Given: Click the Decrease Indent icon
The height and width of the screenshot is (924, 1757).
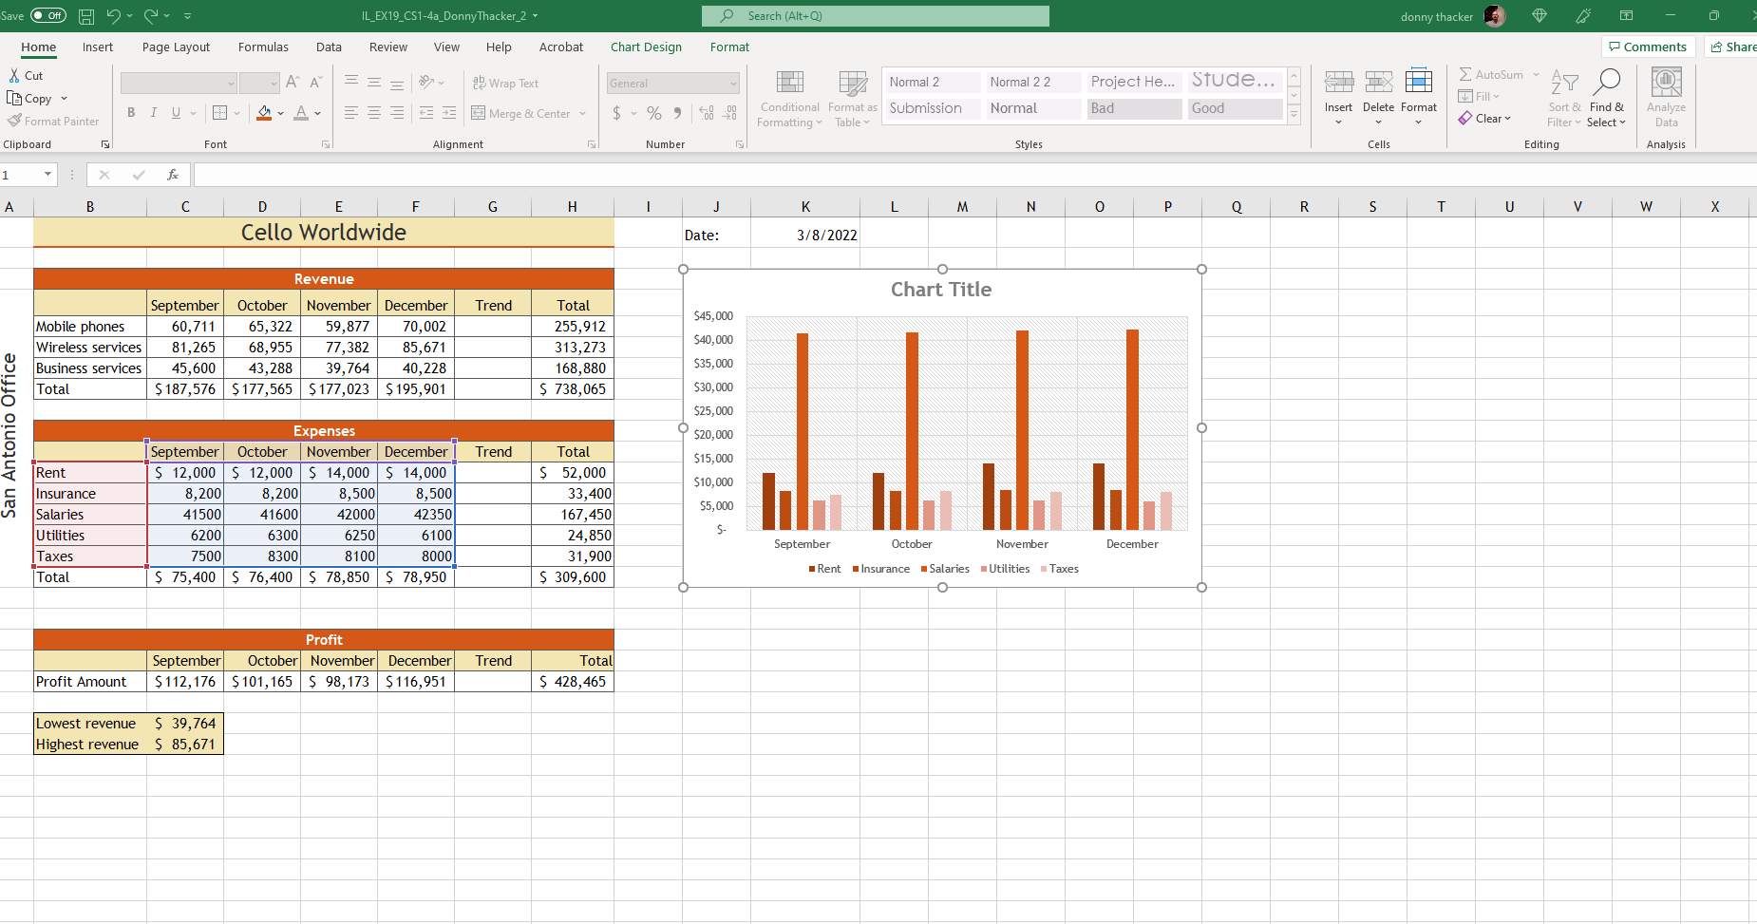Looking at the screenshot, I should tap(426, 113).
